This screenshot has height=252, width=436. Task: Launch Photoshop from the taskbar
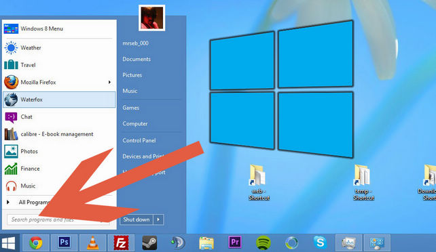pos(65,243)
